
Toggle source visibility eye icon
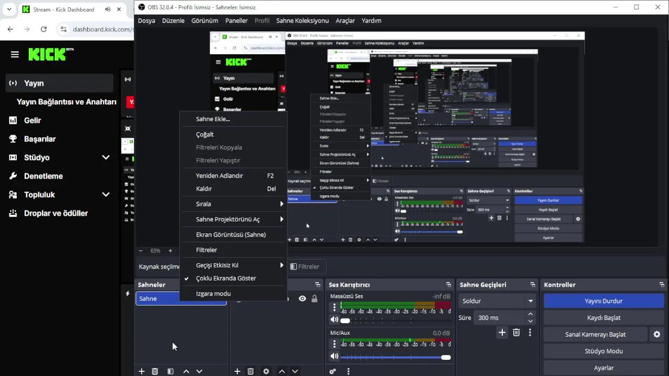point(302,299)
